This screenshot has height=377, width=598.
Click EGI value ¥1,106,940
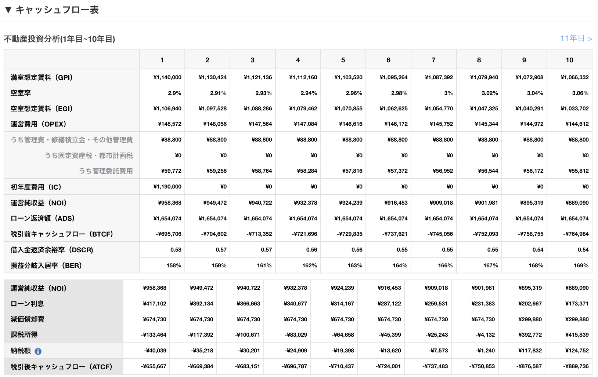click(x=167, y=109)
